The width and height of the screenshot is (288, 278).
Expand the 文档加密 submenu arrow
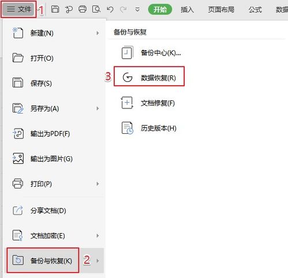point(98,236)
